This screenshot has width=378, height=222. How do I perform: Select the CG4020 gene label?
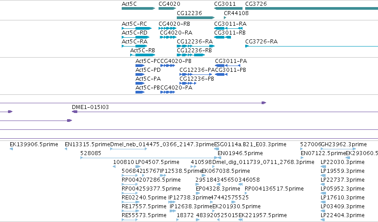point(169,4)
